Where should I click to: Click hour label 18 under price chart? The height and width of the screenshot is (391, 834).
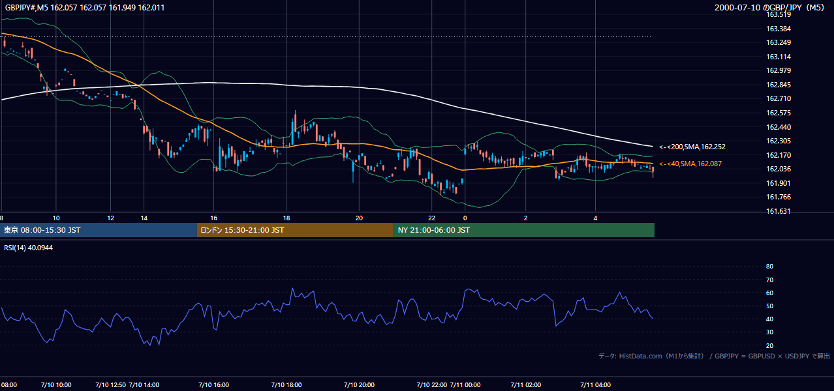pos(286,218)
